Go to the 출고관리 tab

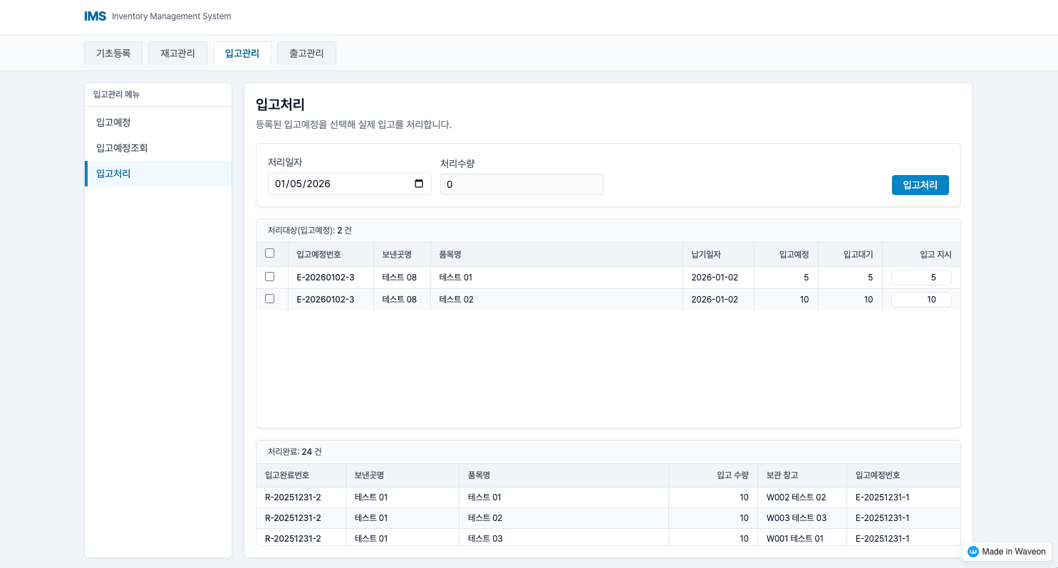(x=306, y=53)
